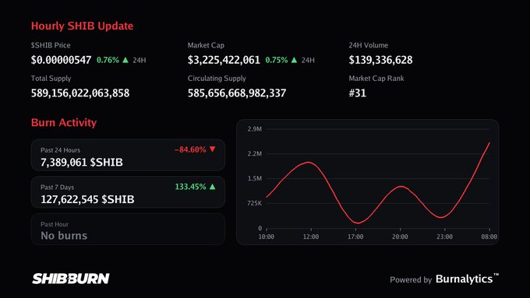Click the Burn Activity heading

tap(64, 122)
